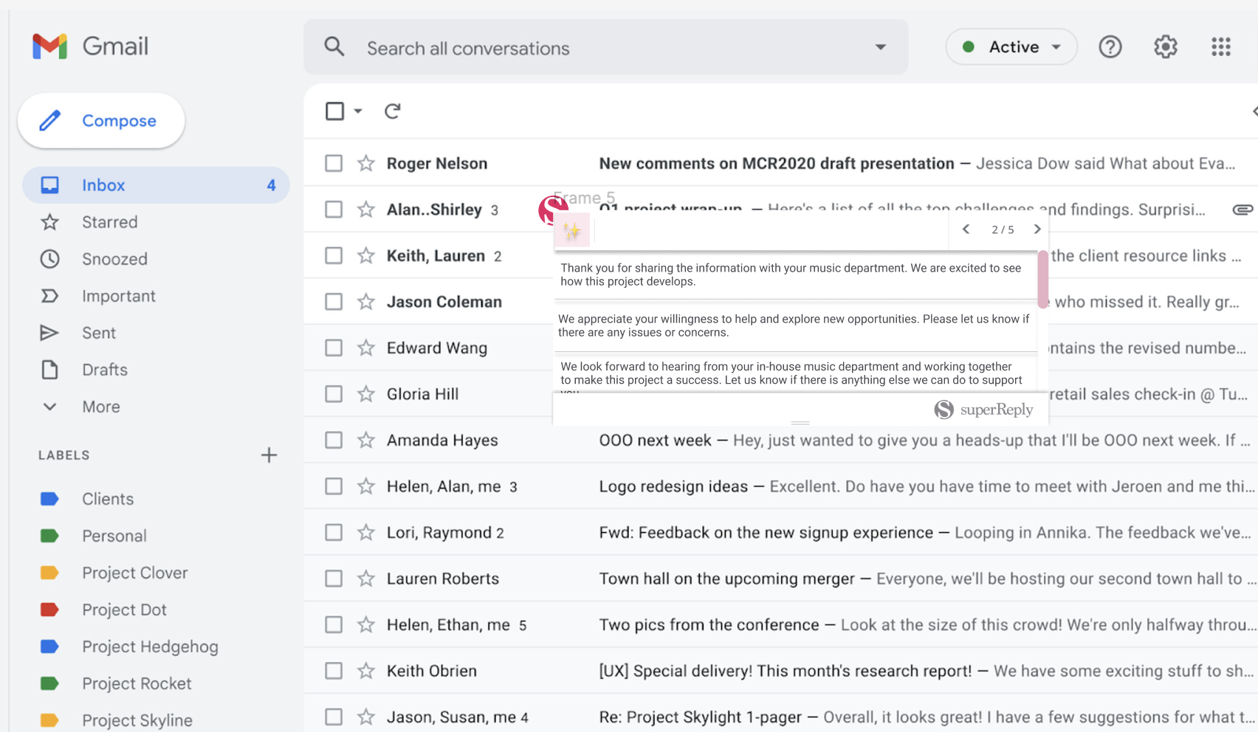Open the Starred folder

pyautogui.click(x=109, y=222)
